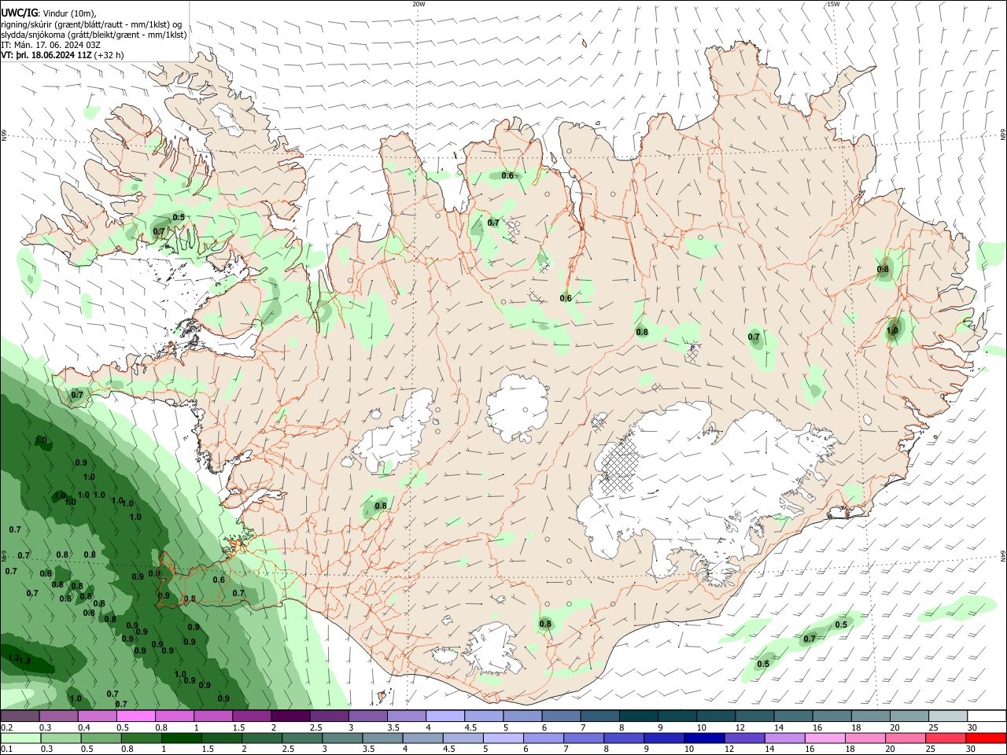Click the 'slydda/snjókoma' legend description line
This screenshot has width=1007, height=755.
pos(94,35)
